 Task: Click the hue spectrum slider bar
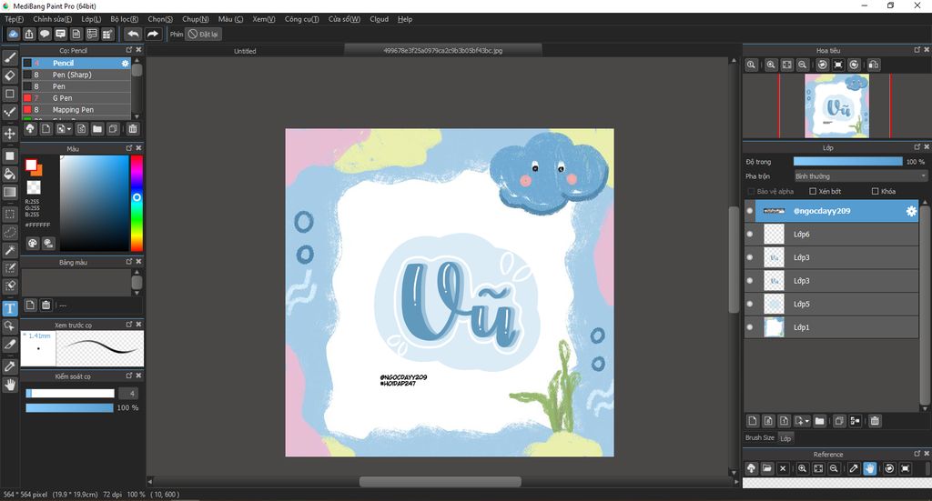click(137, 203)
